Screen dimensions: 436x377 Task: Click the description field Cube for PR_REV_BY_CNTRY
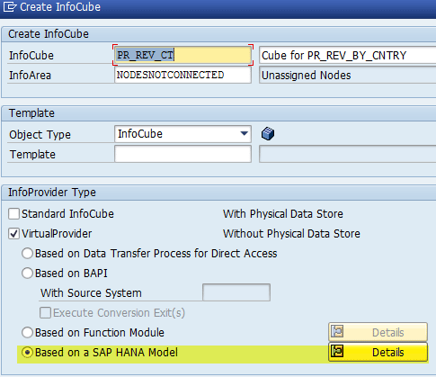coord(348,55)
